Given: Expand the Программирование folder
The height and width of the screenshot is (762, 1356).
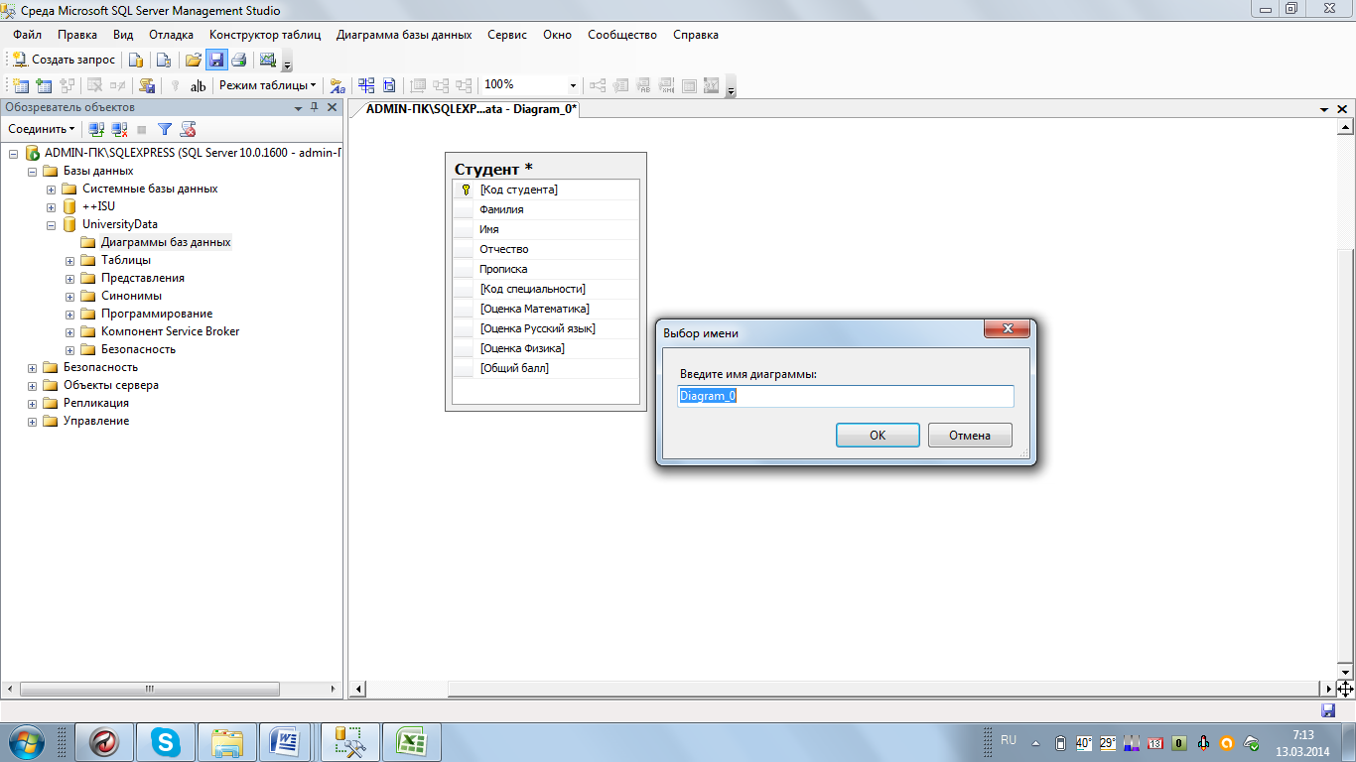Looking at the screenshot, I should 70,314.
